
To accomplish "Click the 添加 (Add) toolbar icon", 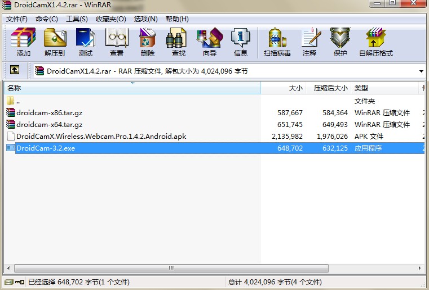I will click(23, 42).
